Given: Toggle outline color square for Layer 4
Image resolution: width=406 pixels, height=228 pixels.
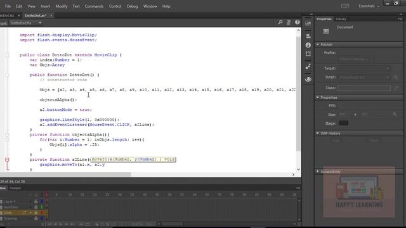Looking at the screenshot, I should [x=42, y=201].
